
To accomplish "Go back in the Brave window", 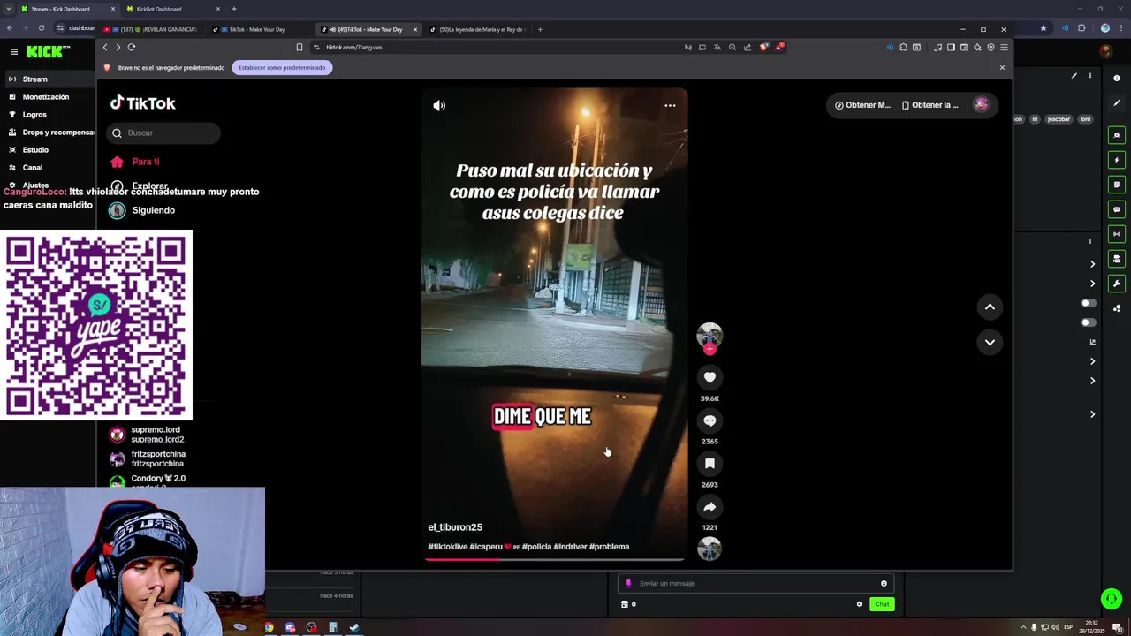I will click(x=105, y=47).
